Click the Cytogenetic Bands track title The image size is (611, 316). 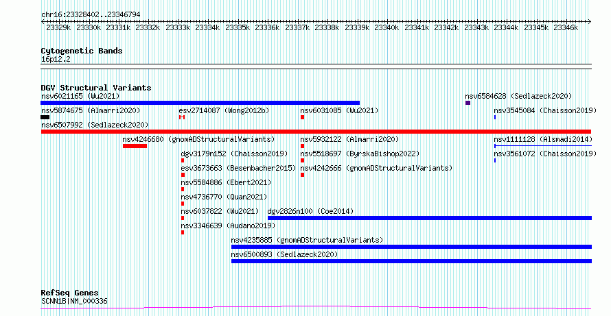(82, 51)
